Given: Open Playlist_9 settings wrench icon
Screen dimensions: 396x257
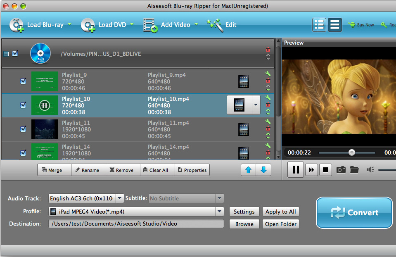Looking at the screenshot, I should pos(268,74).
